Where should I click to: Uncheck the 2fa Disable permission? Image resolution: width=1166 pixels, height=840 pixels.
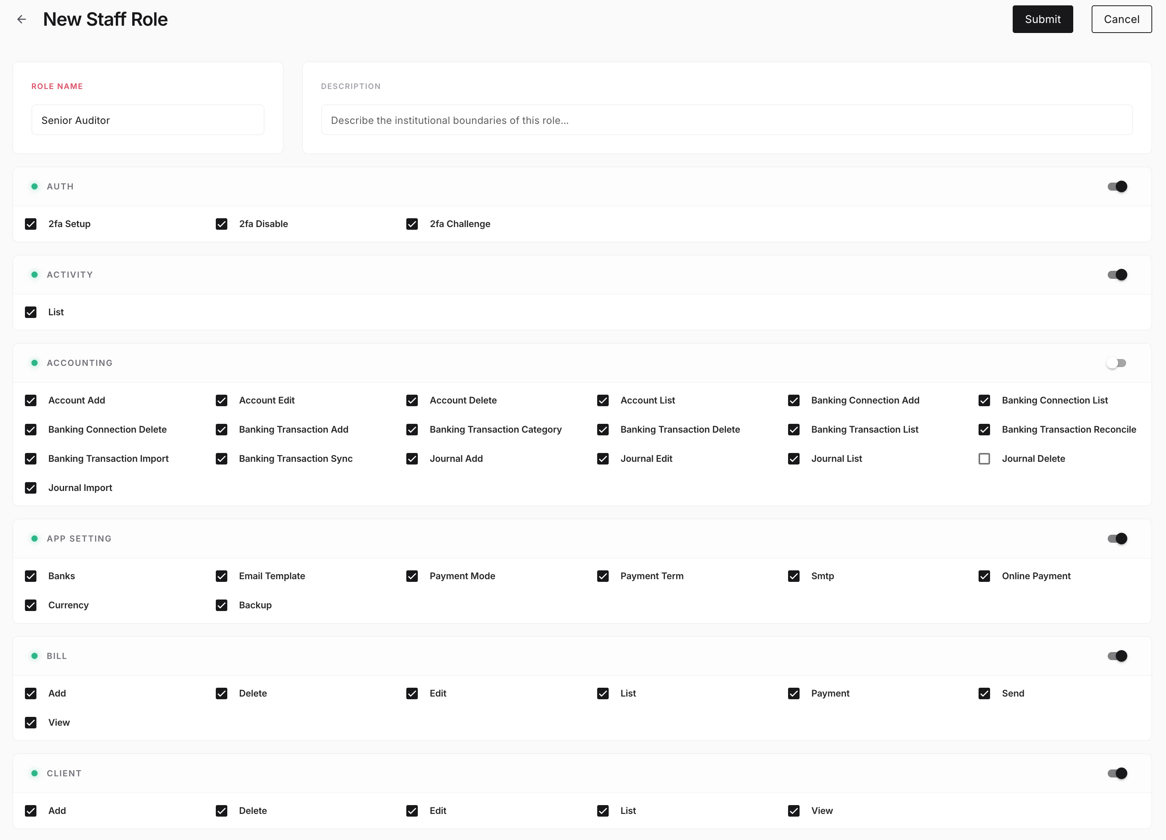(222, 224)
